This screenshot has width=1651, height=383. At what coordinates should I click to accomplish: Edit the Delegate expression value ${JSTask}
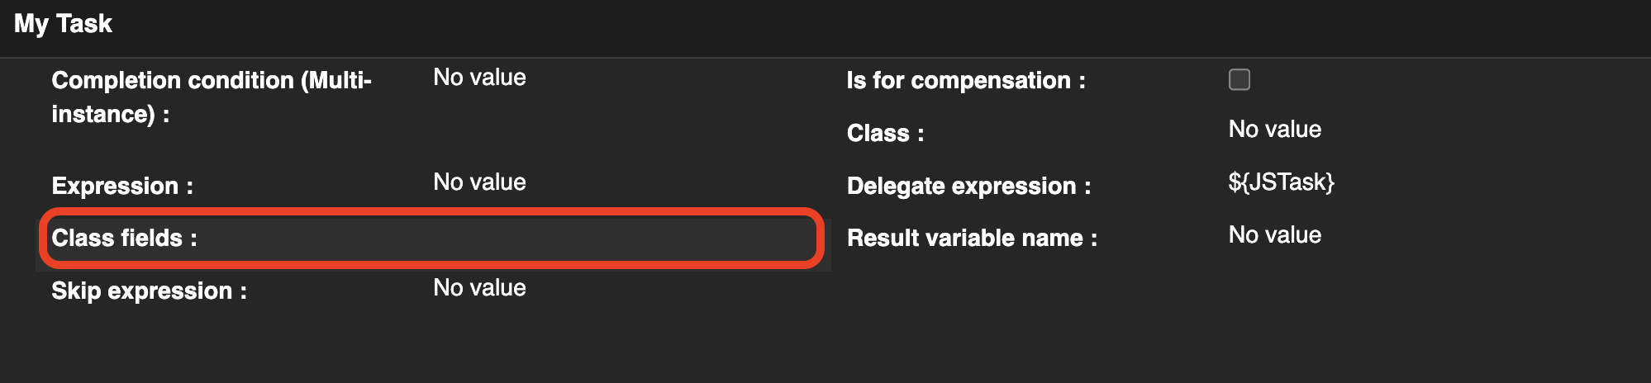[1281, 182]
